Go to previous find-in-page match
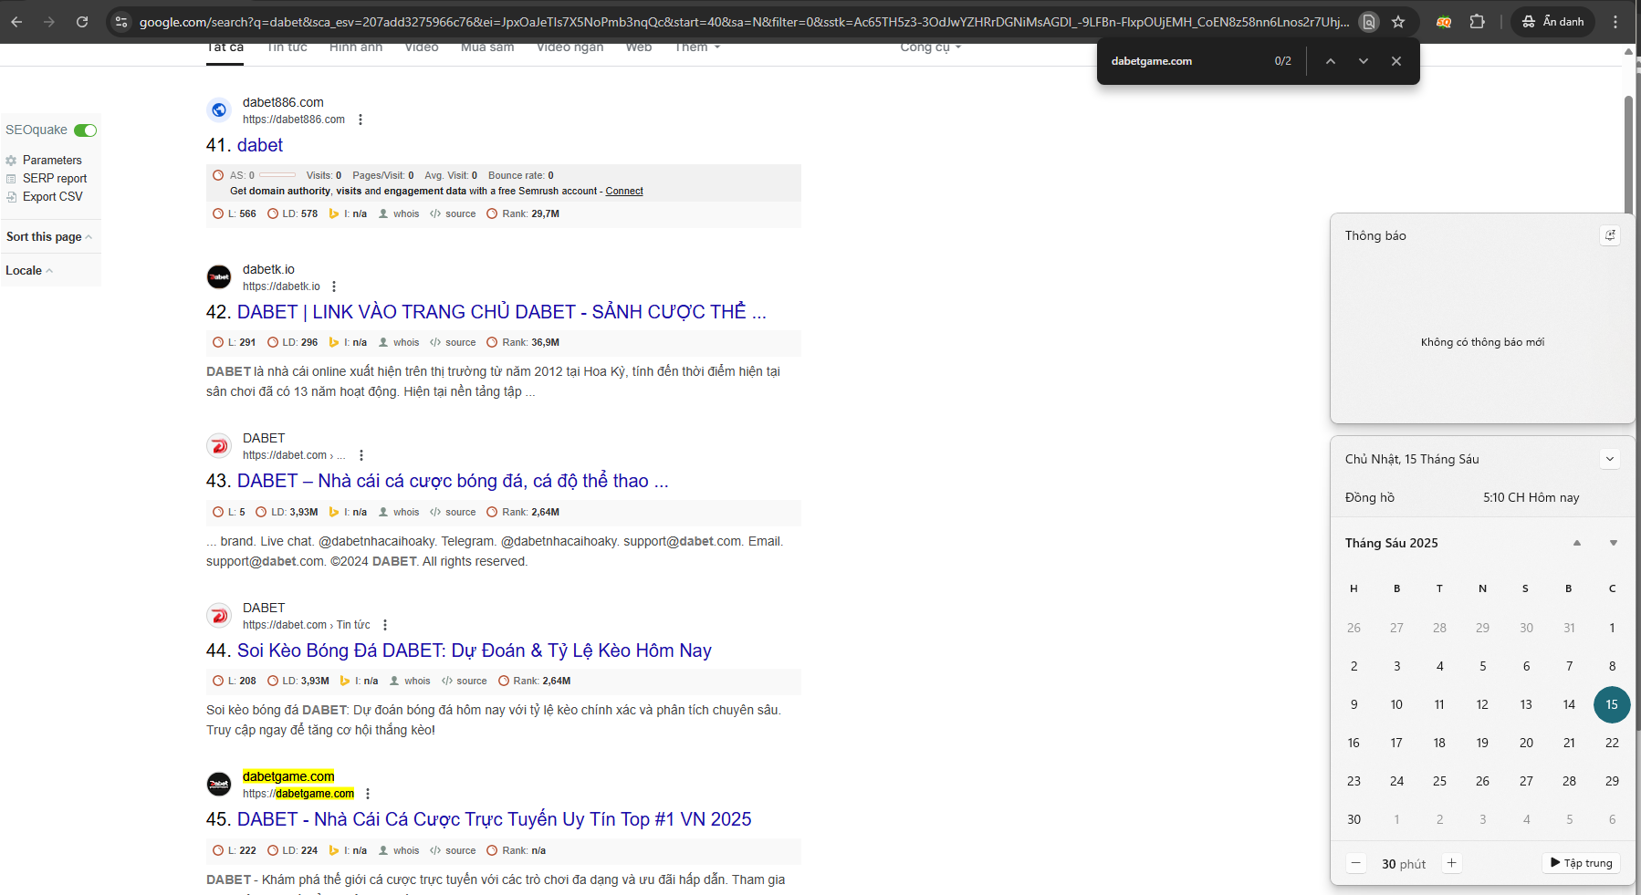This screenshot has height=895, width=1641. [x=1331, y=61]
